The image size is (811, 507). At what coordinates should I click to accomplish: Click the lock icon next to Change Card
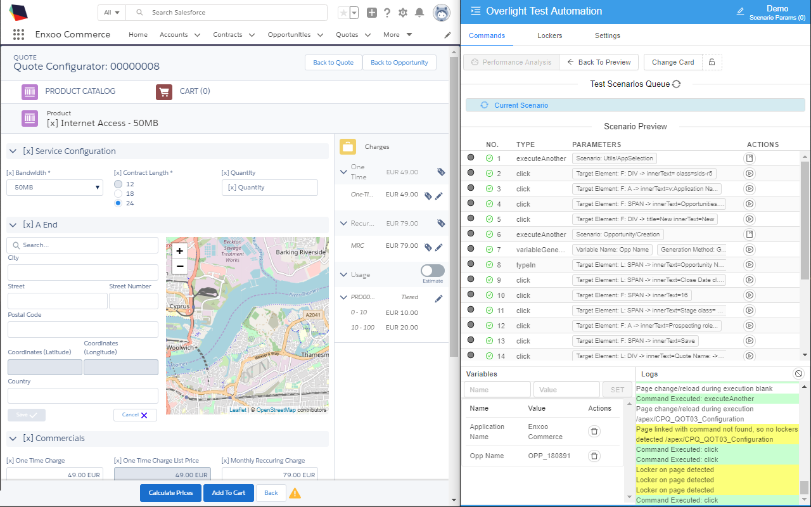[712, 62]
